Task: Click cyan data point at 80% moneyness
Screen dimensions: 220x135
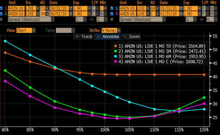Action: click(5, 41)
